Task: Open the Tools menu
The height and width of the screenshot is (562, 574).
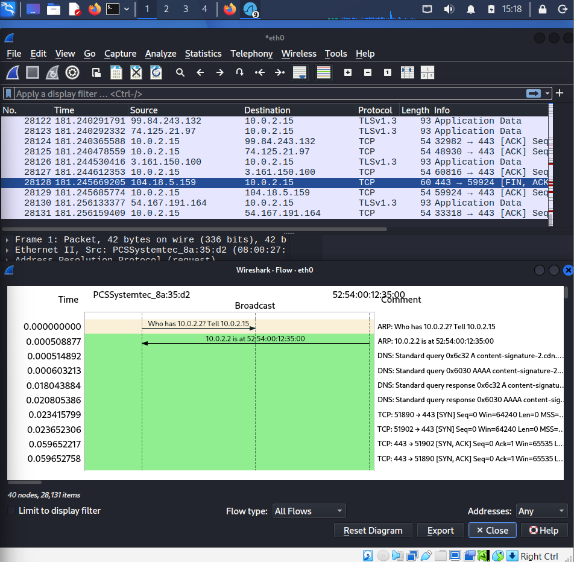Action: coord(336,54)
